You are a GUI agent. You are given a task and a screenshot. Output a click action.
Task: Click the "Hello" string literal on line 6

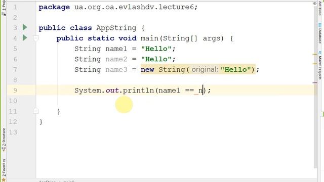(x=156, y=59)
